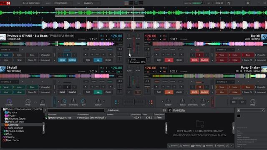
Task: Select the track row Триста тридцать три
Action: (x=105, y=117)
